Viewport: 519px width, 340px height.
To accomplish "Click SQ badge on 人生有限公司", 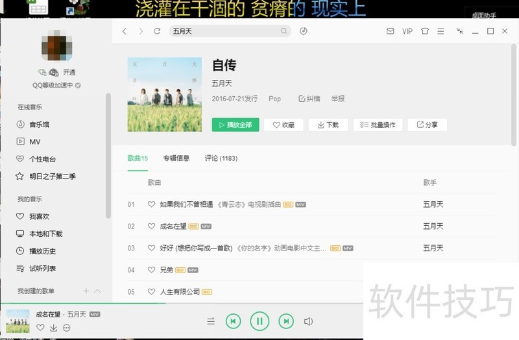I will (207, 292).
